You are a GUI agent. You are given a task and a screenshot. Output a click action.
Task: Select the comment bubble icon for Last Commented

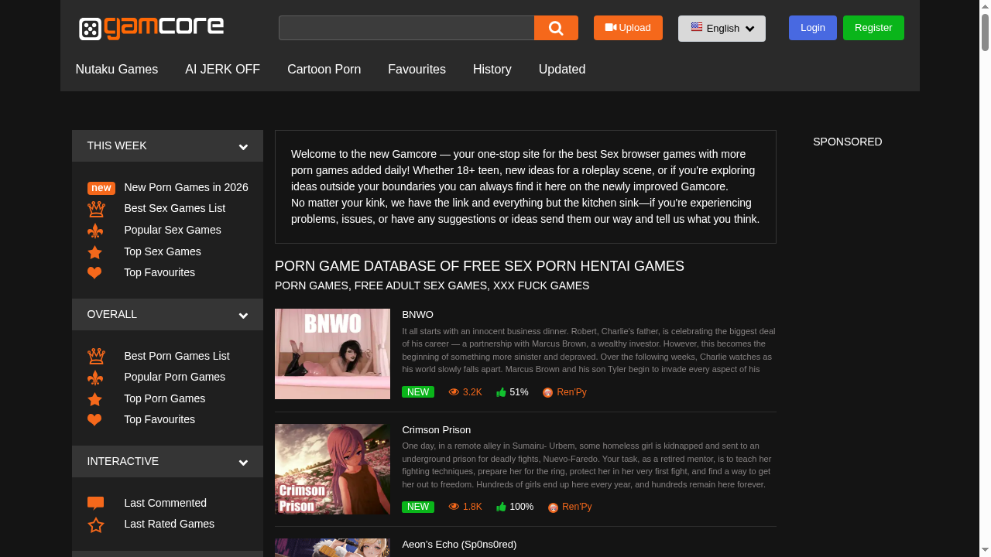click(94, 502)
